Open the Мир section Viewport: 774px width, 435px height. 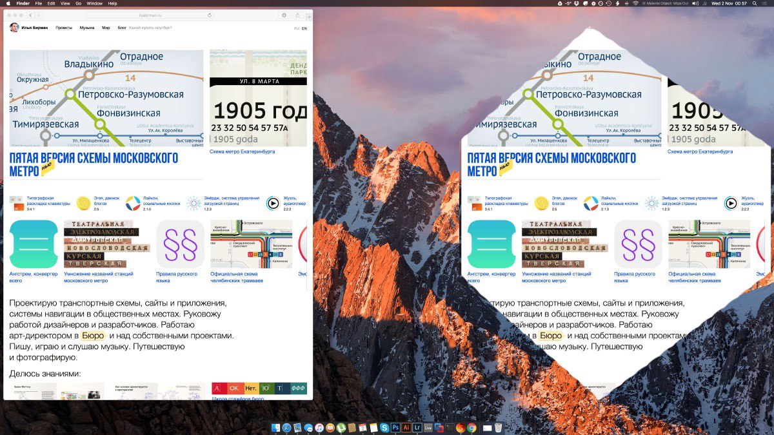coord(106,28)
